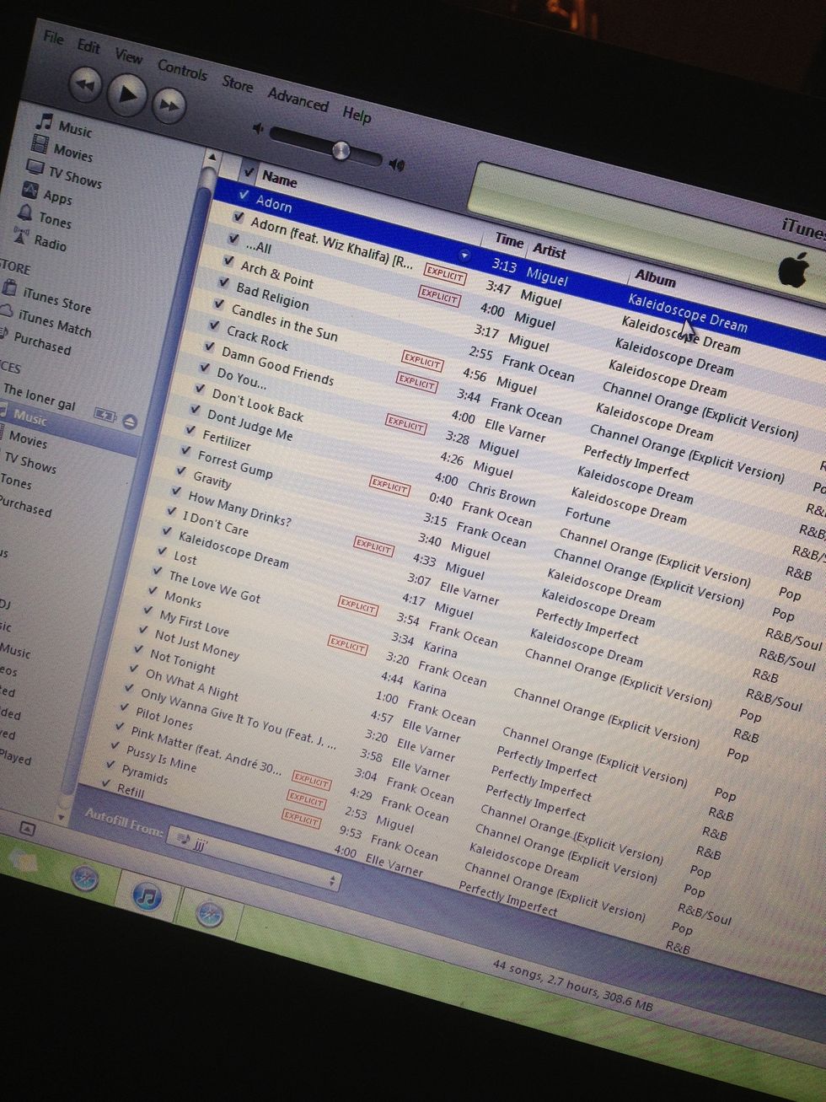The height and width of the screenshot is (1102, 826).
Task: Uncheck the ...All song checkbox
Action: (233, 239)
